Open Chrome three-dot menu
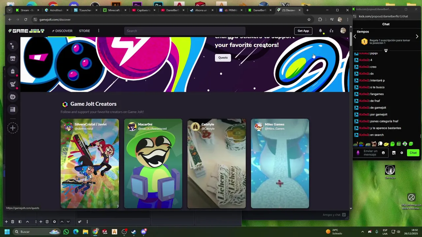The image size is (422, 237). click(x=347, y=19)
